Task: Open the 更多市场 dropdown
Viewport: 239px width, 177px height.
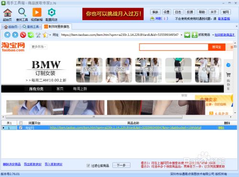Action: pos(38,47)
